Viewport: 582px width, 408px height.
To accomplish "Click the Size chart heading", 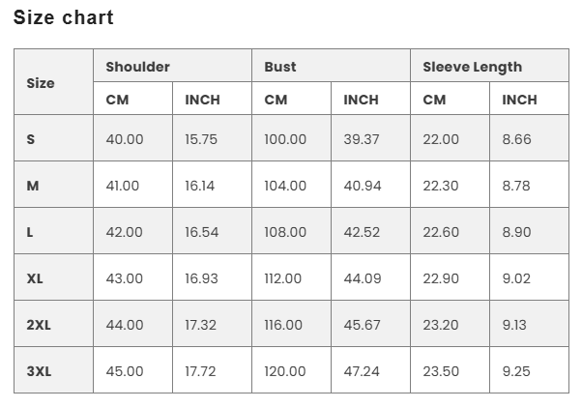I will click(64, 17).
